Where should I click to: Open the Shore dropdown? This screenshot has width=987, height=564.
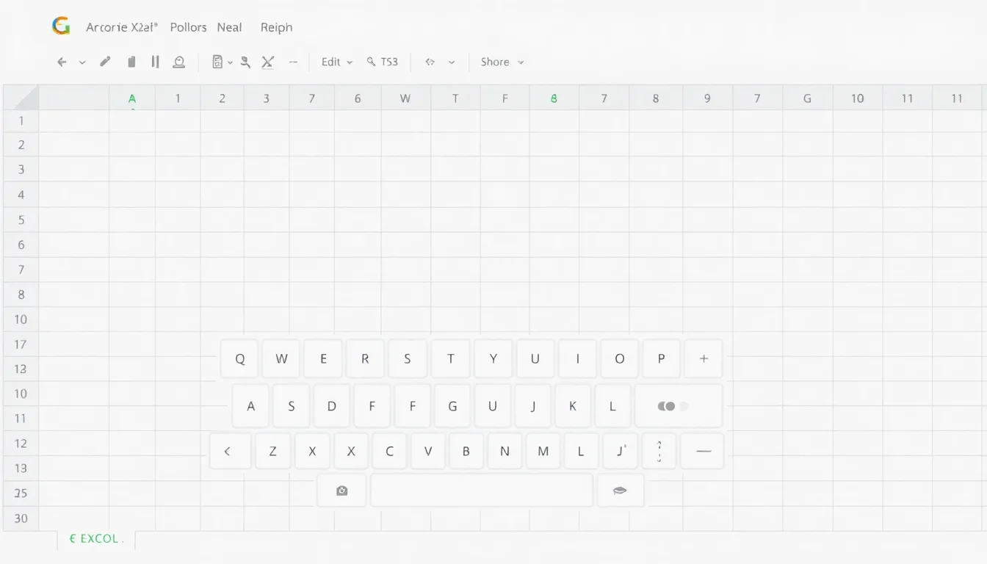point(502,62)
